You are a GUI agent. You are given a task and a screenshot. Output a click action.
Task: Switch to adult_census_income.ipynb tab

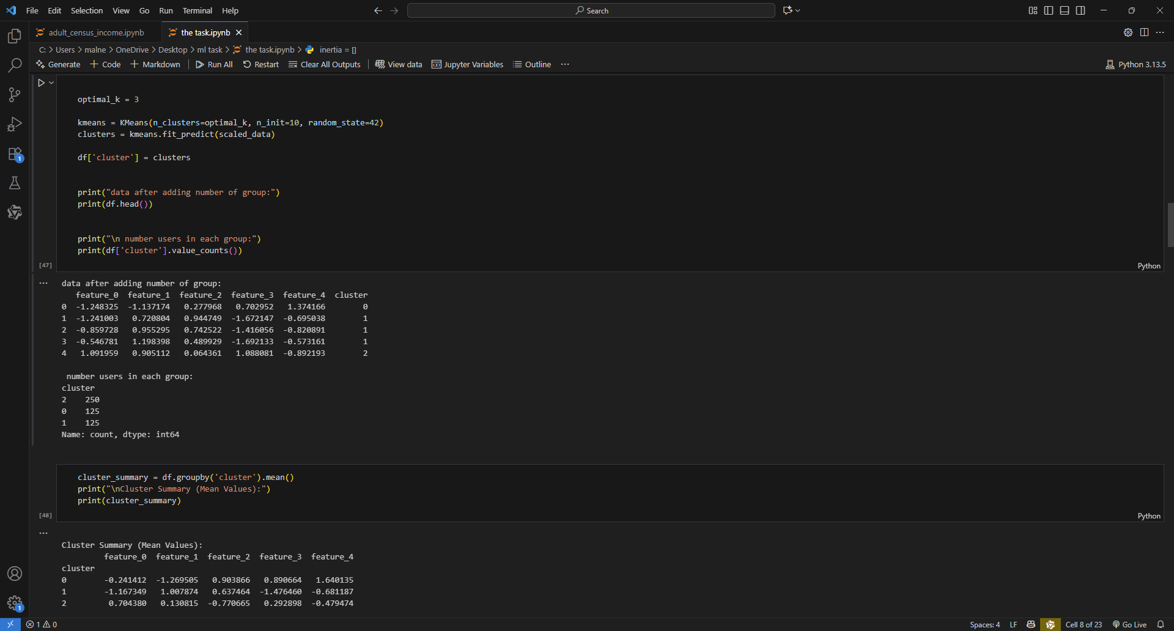96,32
